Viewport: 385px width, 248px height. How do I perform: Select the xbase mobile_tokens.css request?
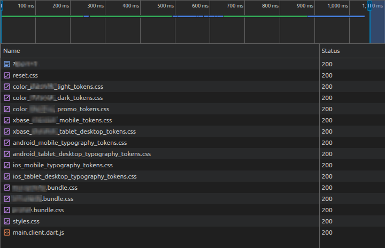(63, 120)
